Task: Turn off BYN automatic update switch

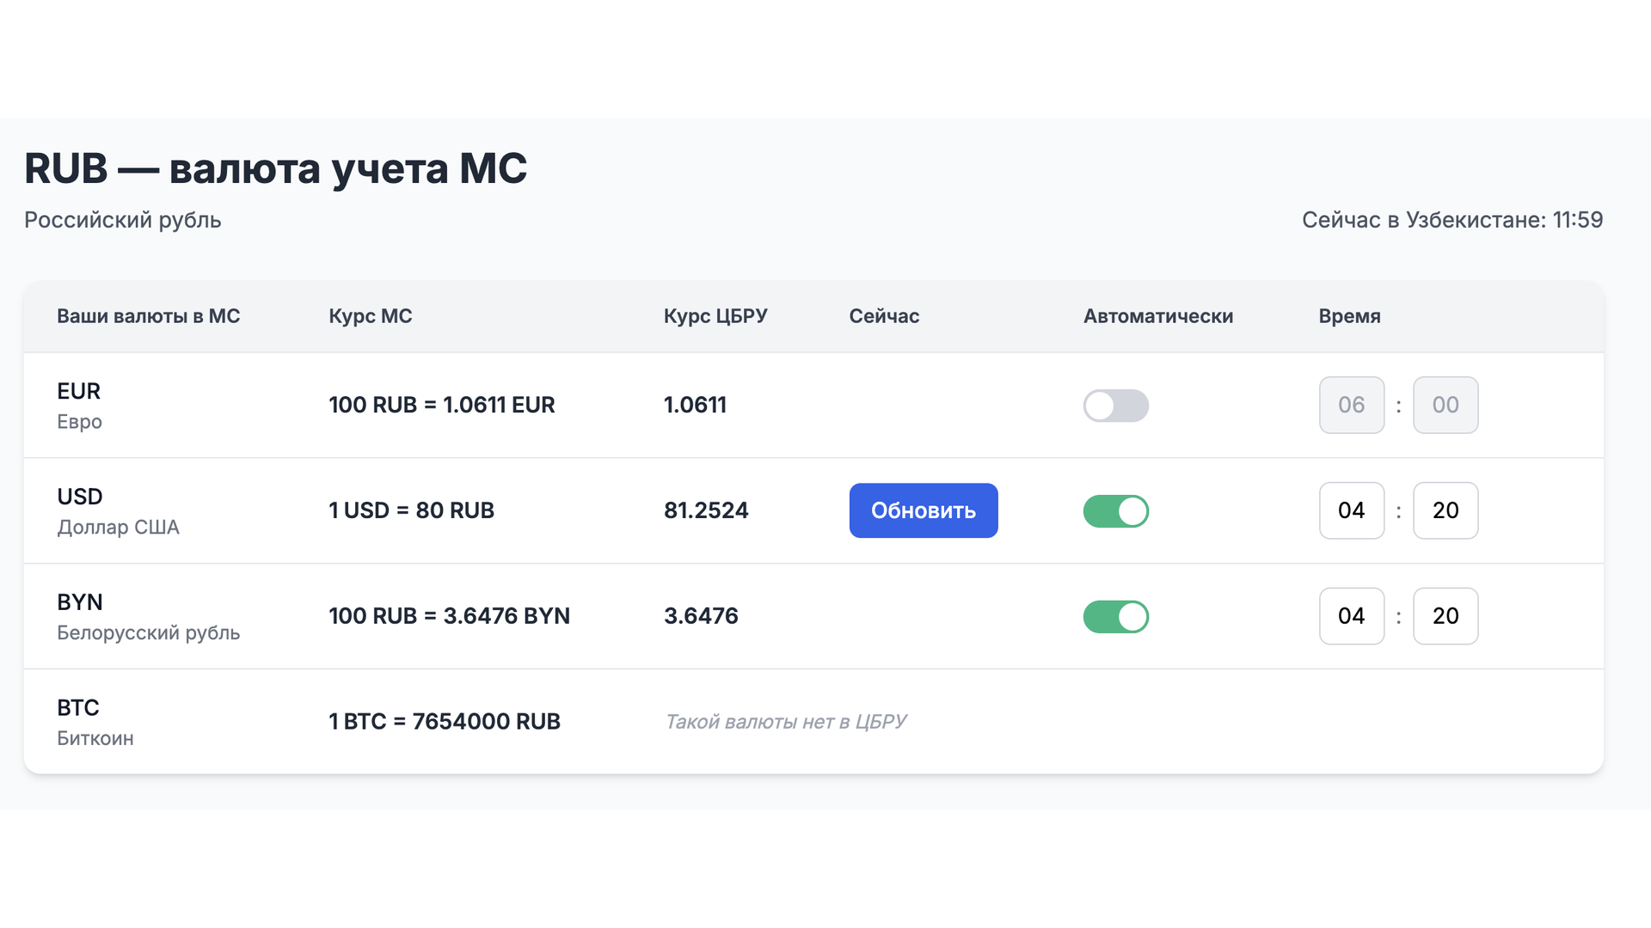Action: 1115,617
